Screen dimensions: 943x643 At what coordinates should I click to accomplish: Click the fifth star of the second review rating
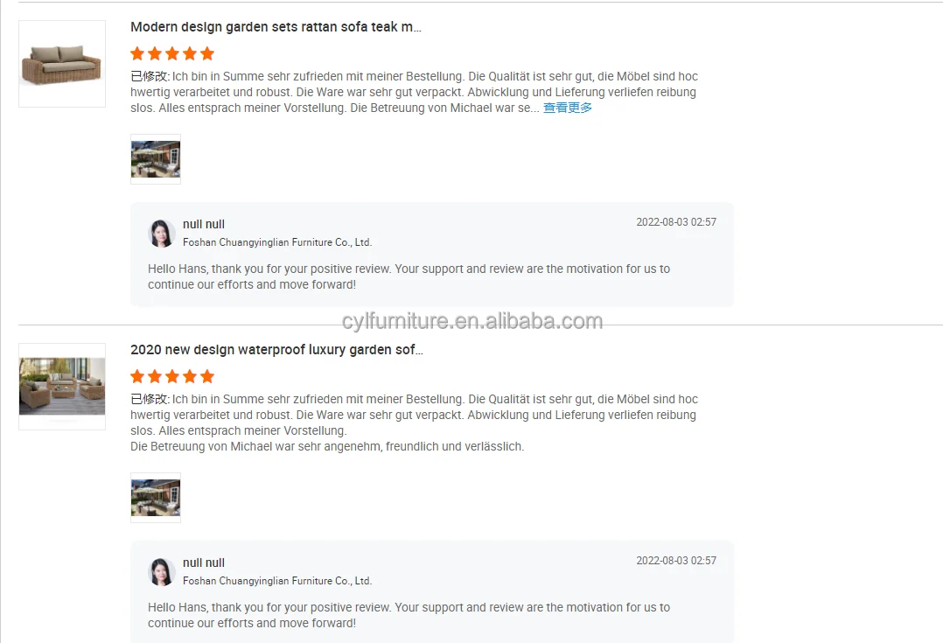(x=207, y=376)
